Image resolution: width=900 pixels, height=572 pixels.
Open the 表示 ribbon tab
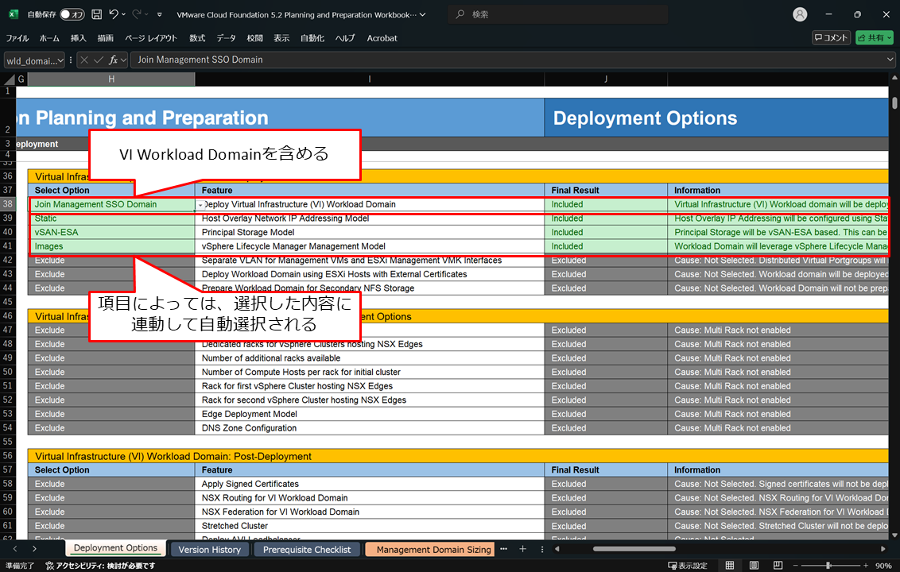pos(281,38)
